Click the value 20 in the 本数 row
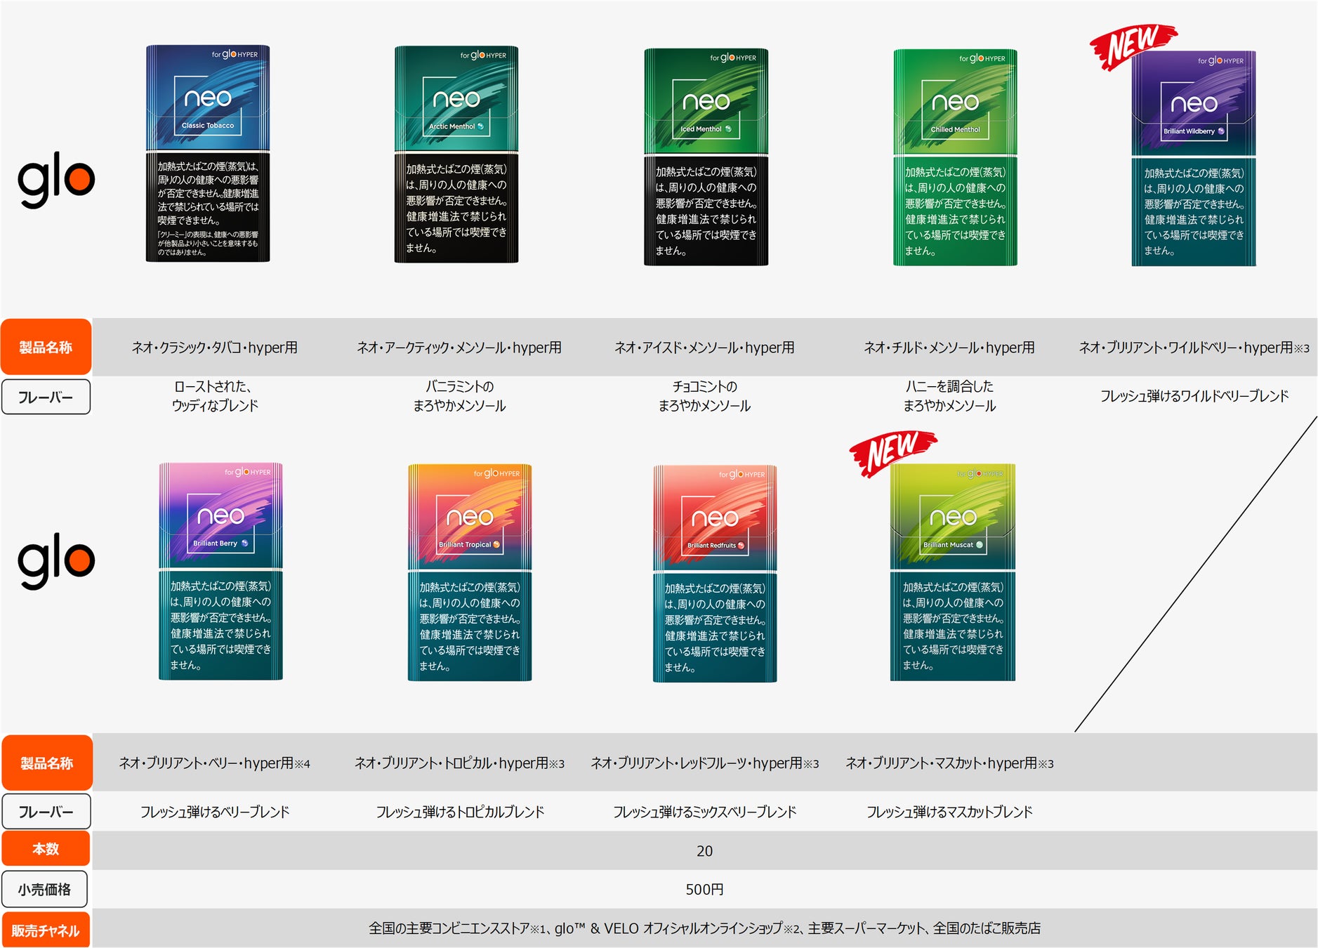Viewport: 1318px width, 948px height. pos(704,851)
